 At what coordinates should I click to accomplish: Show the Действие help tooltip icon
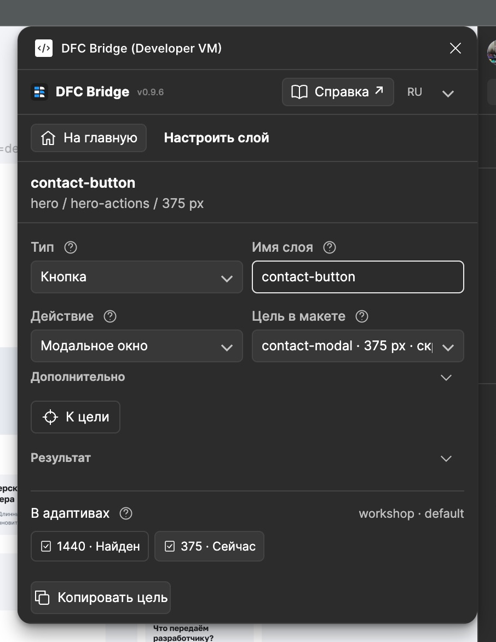pyautogui.click(x=110, y=316)
